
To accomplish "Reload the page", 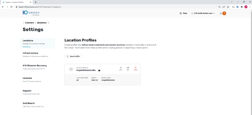I will tap(11, 7).
